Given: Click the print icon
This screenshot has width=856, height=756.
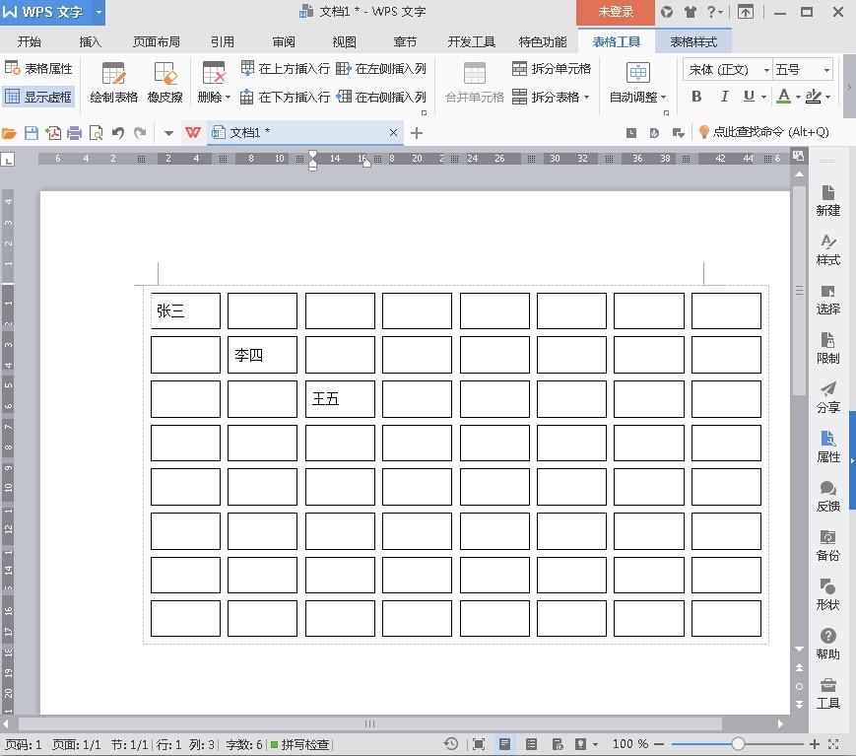Looking at the screenshot, I should [74, 133].
